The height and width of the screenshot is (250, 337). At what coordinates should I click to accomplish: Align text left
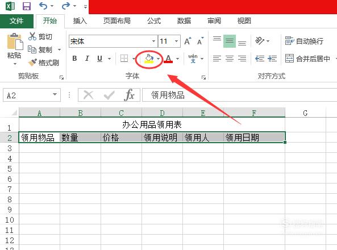(x=217, y=59)
